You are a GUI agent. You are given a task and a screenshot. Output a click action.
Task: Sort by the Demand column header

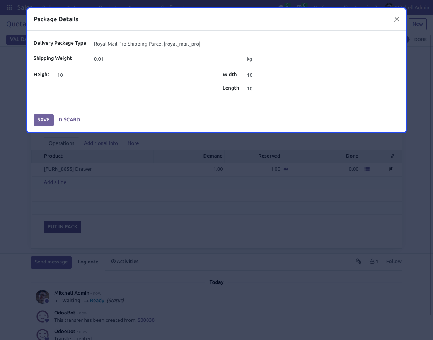[x=213, y=156]
